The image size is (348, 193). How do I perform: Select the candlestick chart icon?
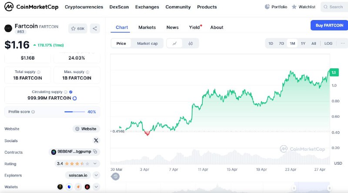coord(191,43)
